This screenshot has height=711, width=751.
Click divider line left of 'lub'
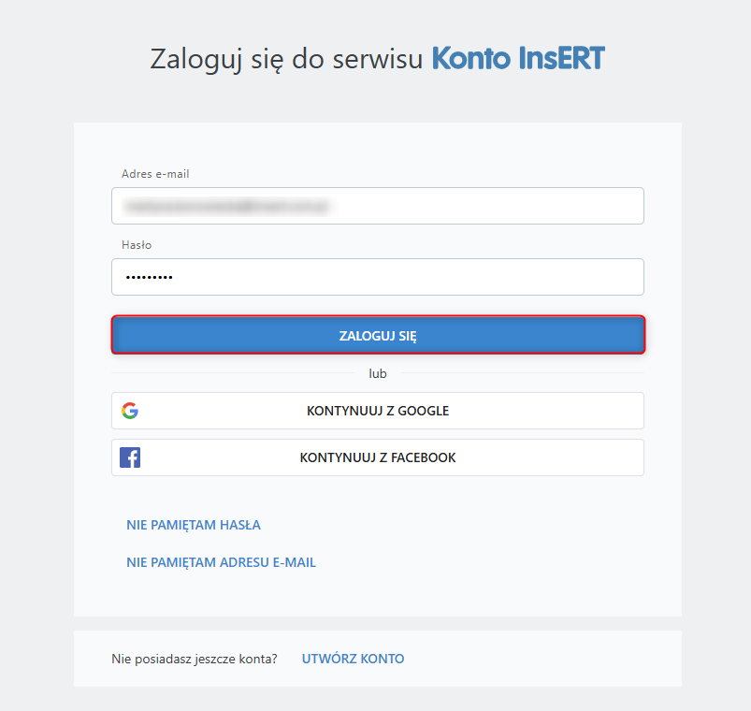(x=234, y=373)
